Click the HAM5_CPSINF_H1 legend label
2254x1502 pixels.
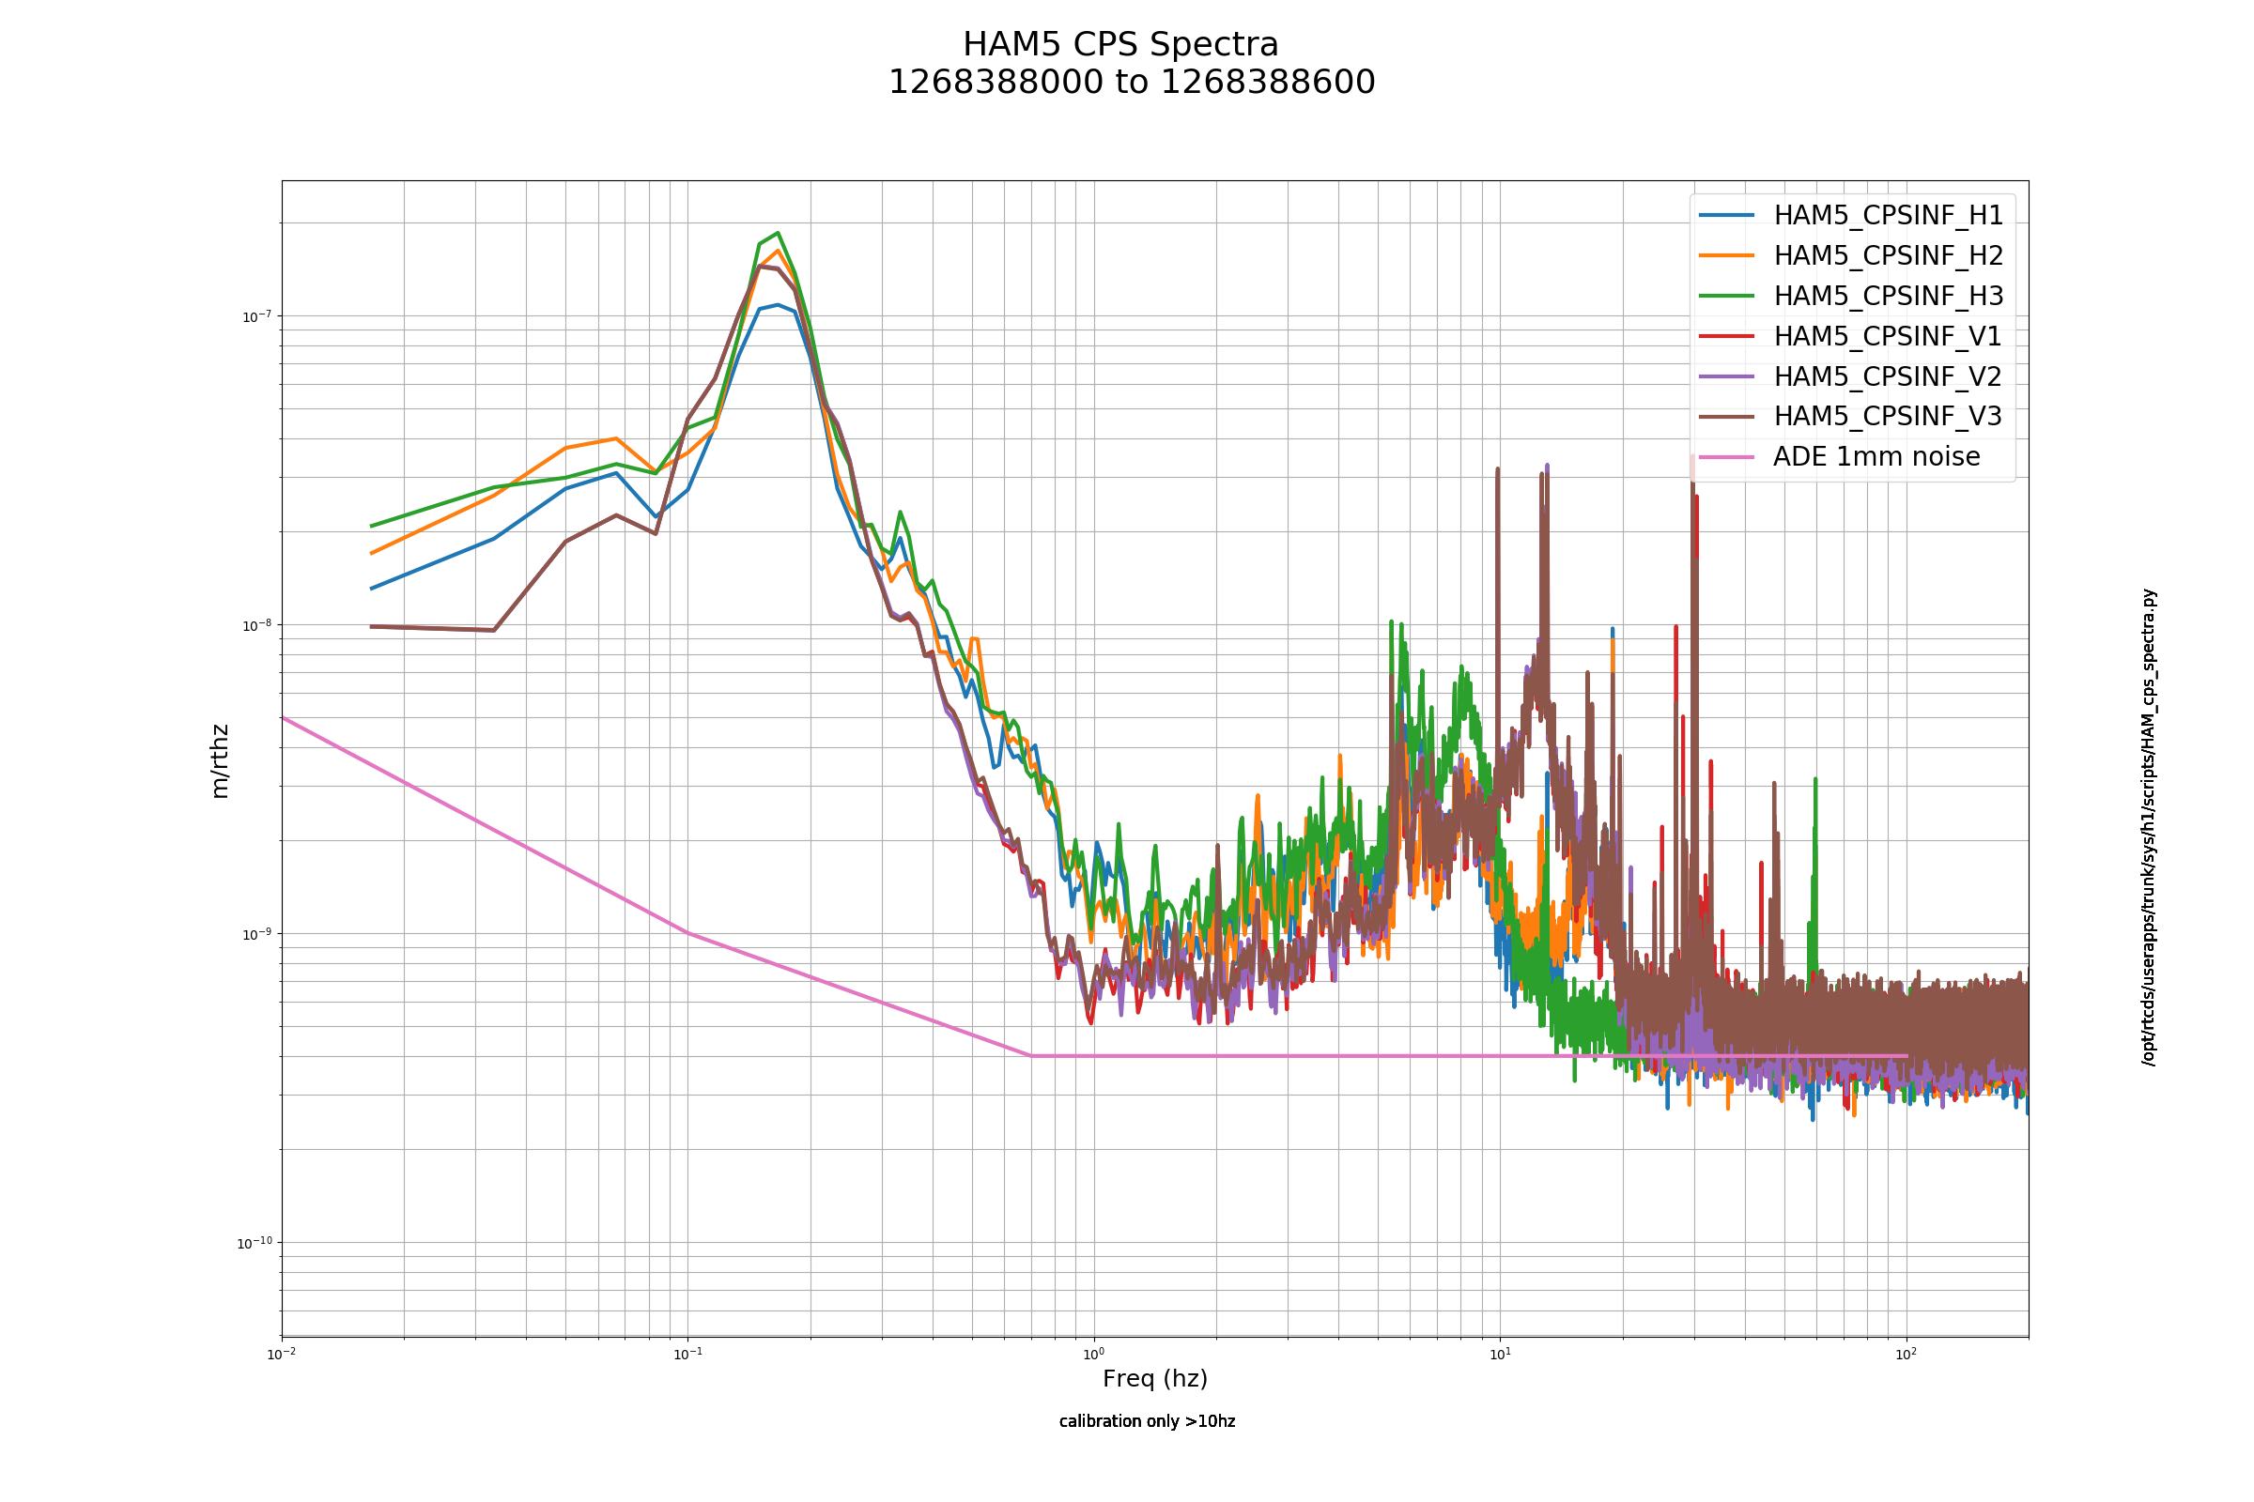point(1888,216)
